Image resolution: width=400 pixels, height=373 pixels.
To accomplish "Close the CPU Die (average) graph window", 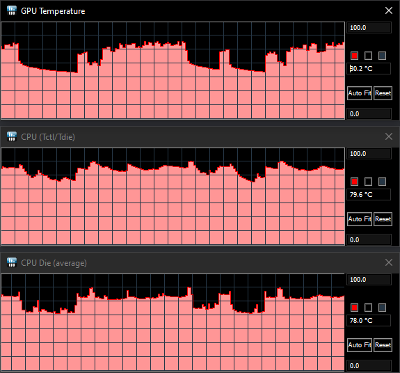I will pos(389,262).
